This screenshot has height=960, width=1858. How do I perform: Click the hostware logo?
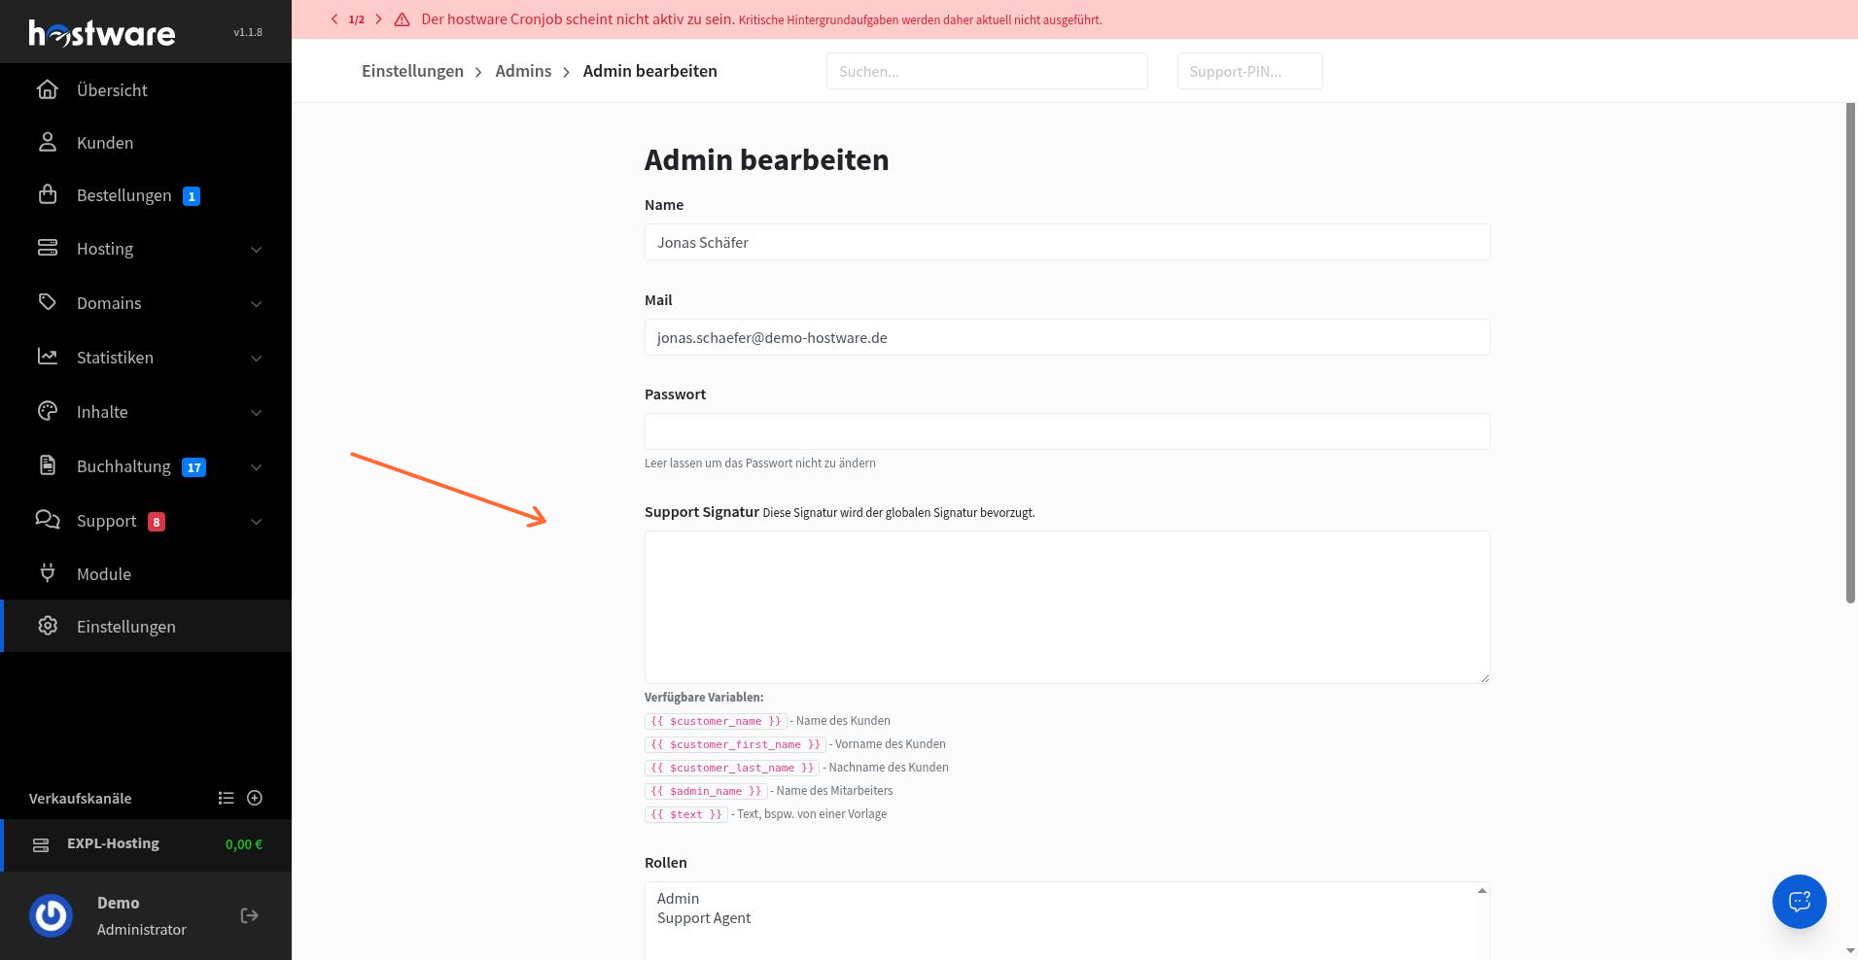point(102,33)
